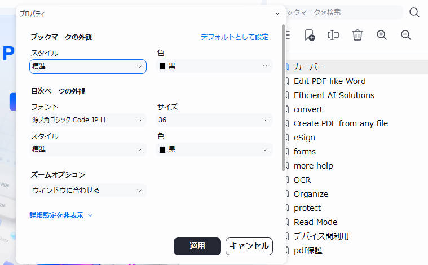The width and height of the screenshot is (428, 265).
Task: Select the カーバー bookmark
Action: [310, 67]
